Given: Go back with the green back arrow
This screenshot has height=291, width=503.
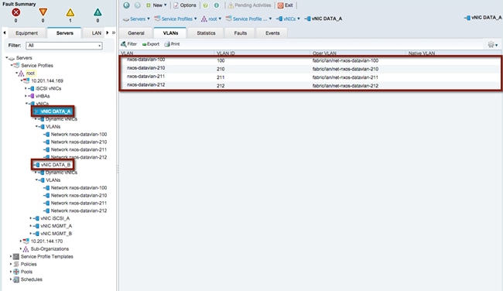Looking at the screenshot, I should (x=126, y=5).
